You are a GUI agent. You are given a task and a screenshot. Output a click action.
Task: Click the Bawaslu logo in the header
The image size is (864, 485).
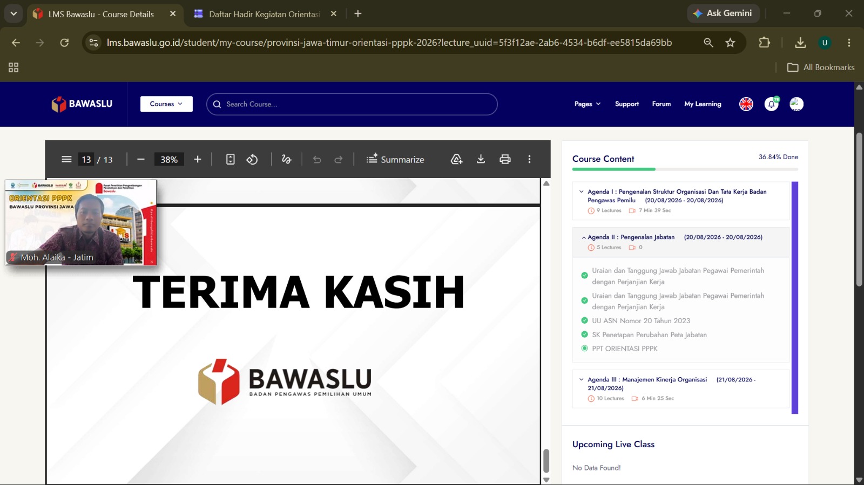[82, 104]
